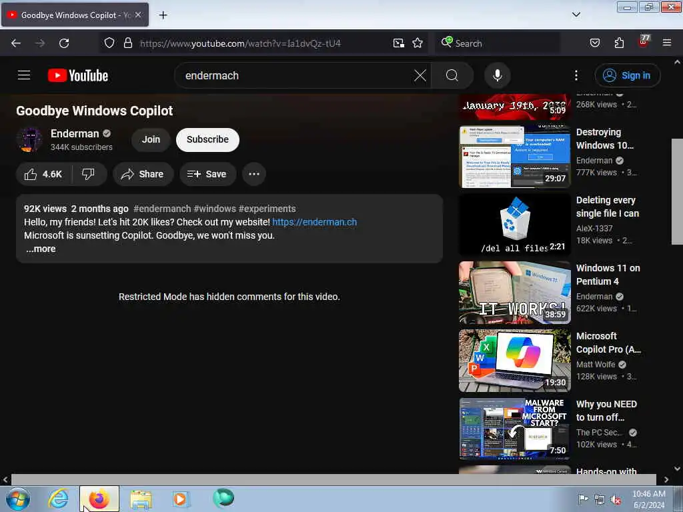Like this video (4.6K)
The image size is (683, 512).
43,174
